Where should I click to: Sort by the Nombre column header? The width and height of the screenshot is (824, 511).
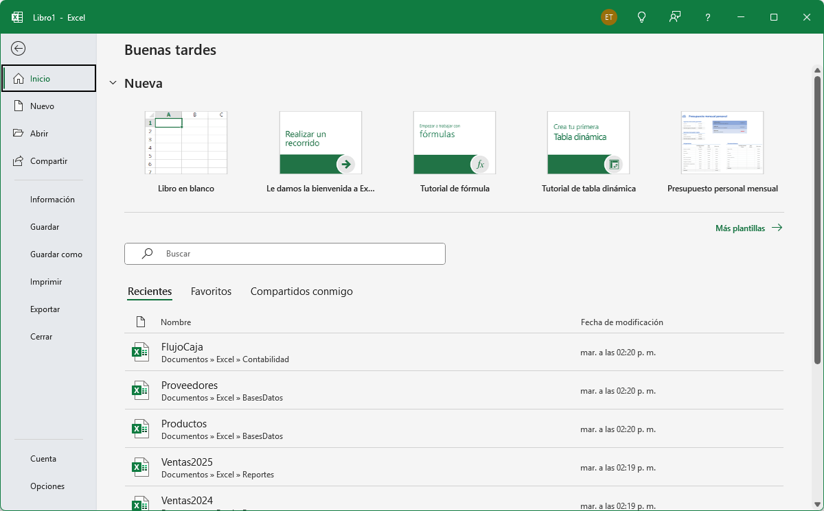176,322
